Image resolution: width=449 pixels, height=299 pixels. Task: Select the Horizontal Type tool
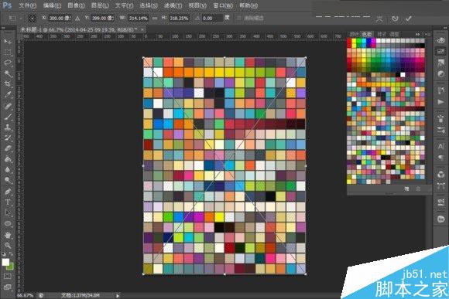coord(8,202)
